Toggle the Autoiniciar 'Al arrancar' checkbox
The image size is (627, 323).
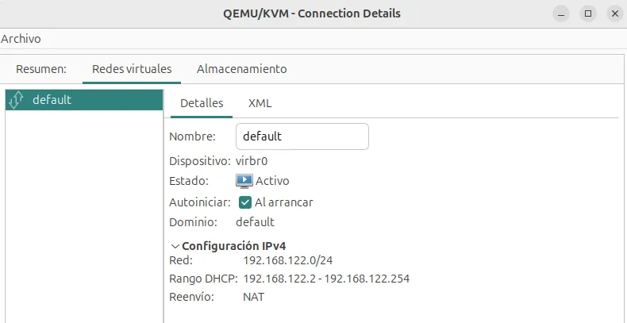click(x=245, y=202)
